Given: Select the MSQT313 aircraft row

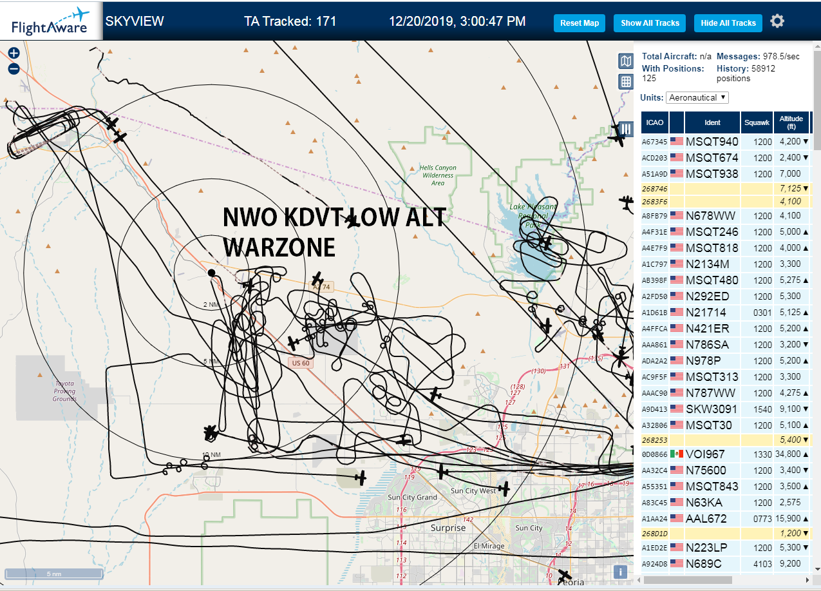Looking at the screenshot, I should click(726, 377).
